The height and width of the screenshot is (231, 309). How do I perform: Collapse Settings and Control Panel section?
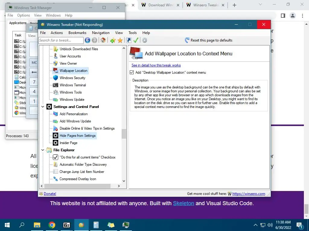pyautogui.click(x=43, y=107)
